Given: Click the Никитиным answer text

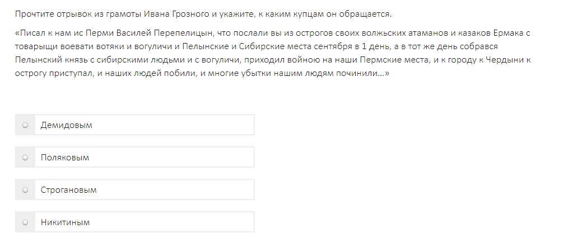Looking at the screenshot, I should click(65, 222).
